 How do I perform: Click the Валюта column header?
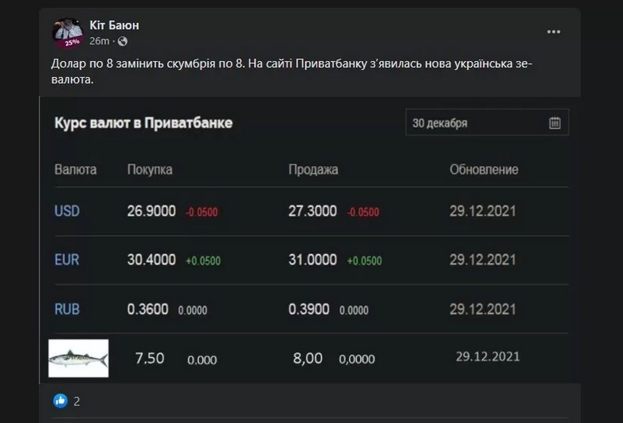[x=75, y=169]
